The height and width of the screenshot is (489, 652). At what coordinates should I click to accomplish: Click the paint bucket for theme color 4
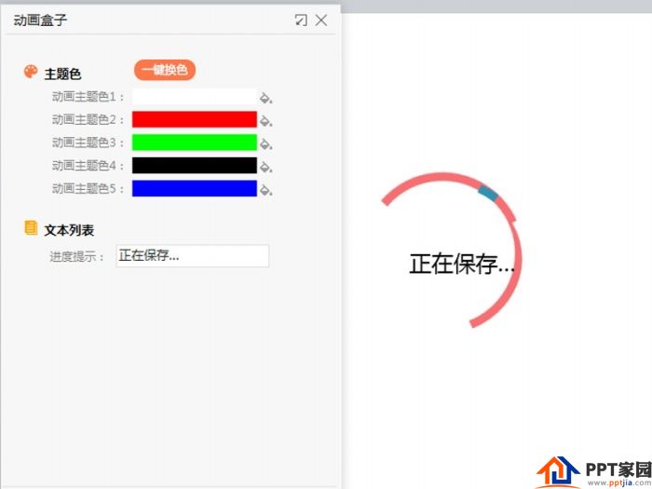pos(265,167)
